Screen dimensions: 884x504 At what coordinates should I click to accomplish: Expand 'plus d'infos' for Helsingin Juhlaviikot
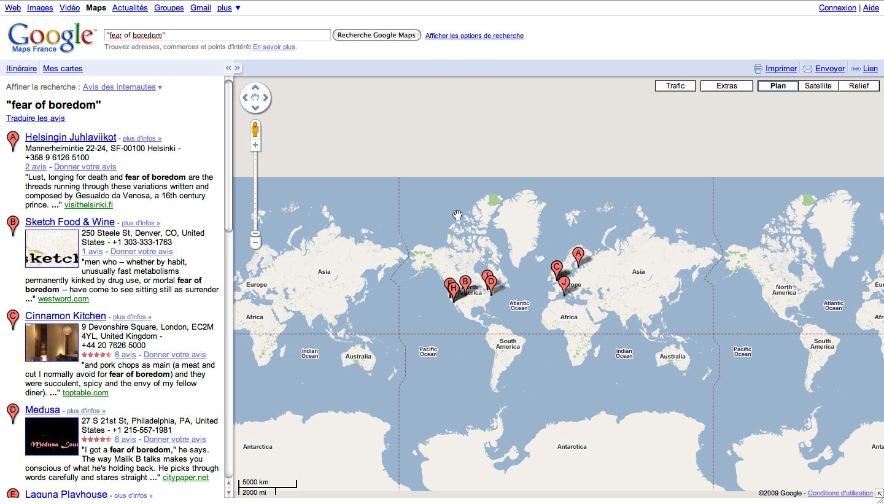pos(142,139)
